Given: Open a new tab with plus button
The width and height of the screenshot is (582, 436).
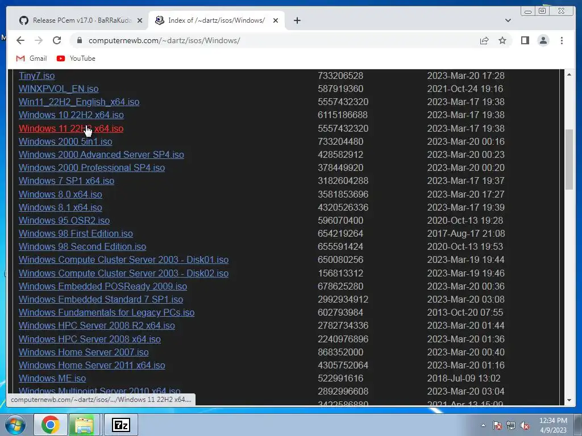Looking at the screenshot, I should pyautogui.click(x=297, y=20).
